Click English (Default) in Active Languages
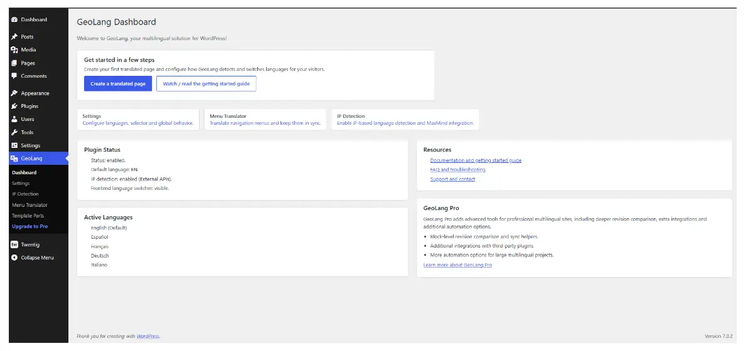This screenshot has width=753, height=351. pos(109,228)
